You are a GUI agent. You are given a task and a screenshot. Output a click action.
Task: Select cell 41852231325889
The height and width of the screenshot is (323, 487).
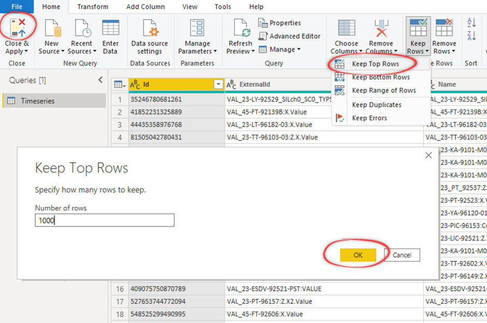point(177,112)
